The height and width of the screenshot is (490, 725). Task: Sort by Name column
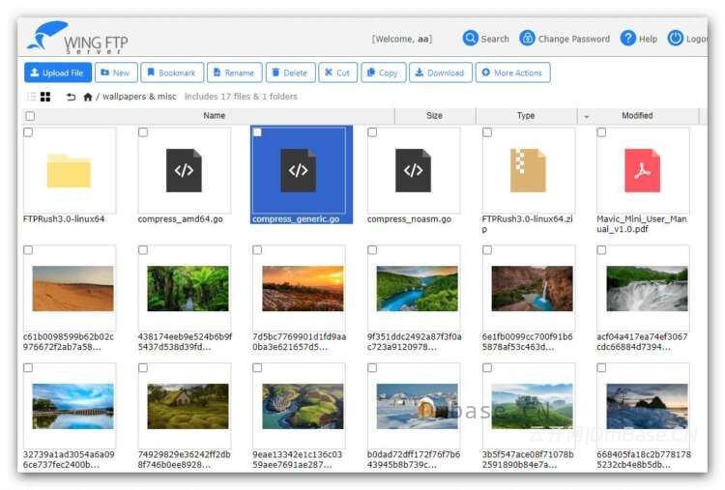point(214,116)
